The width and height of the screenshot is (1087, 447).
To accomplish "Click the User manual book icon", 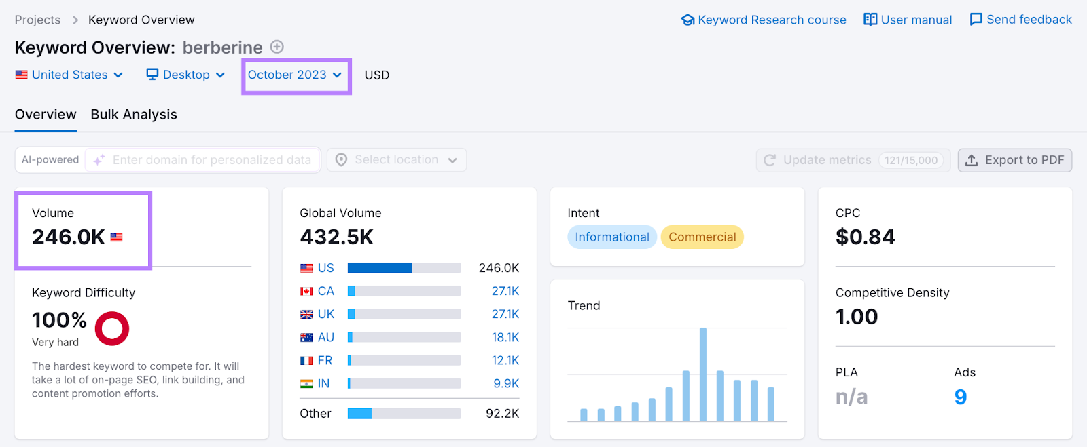I will point(870,20).
